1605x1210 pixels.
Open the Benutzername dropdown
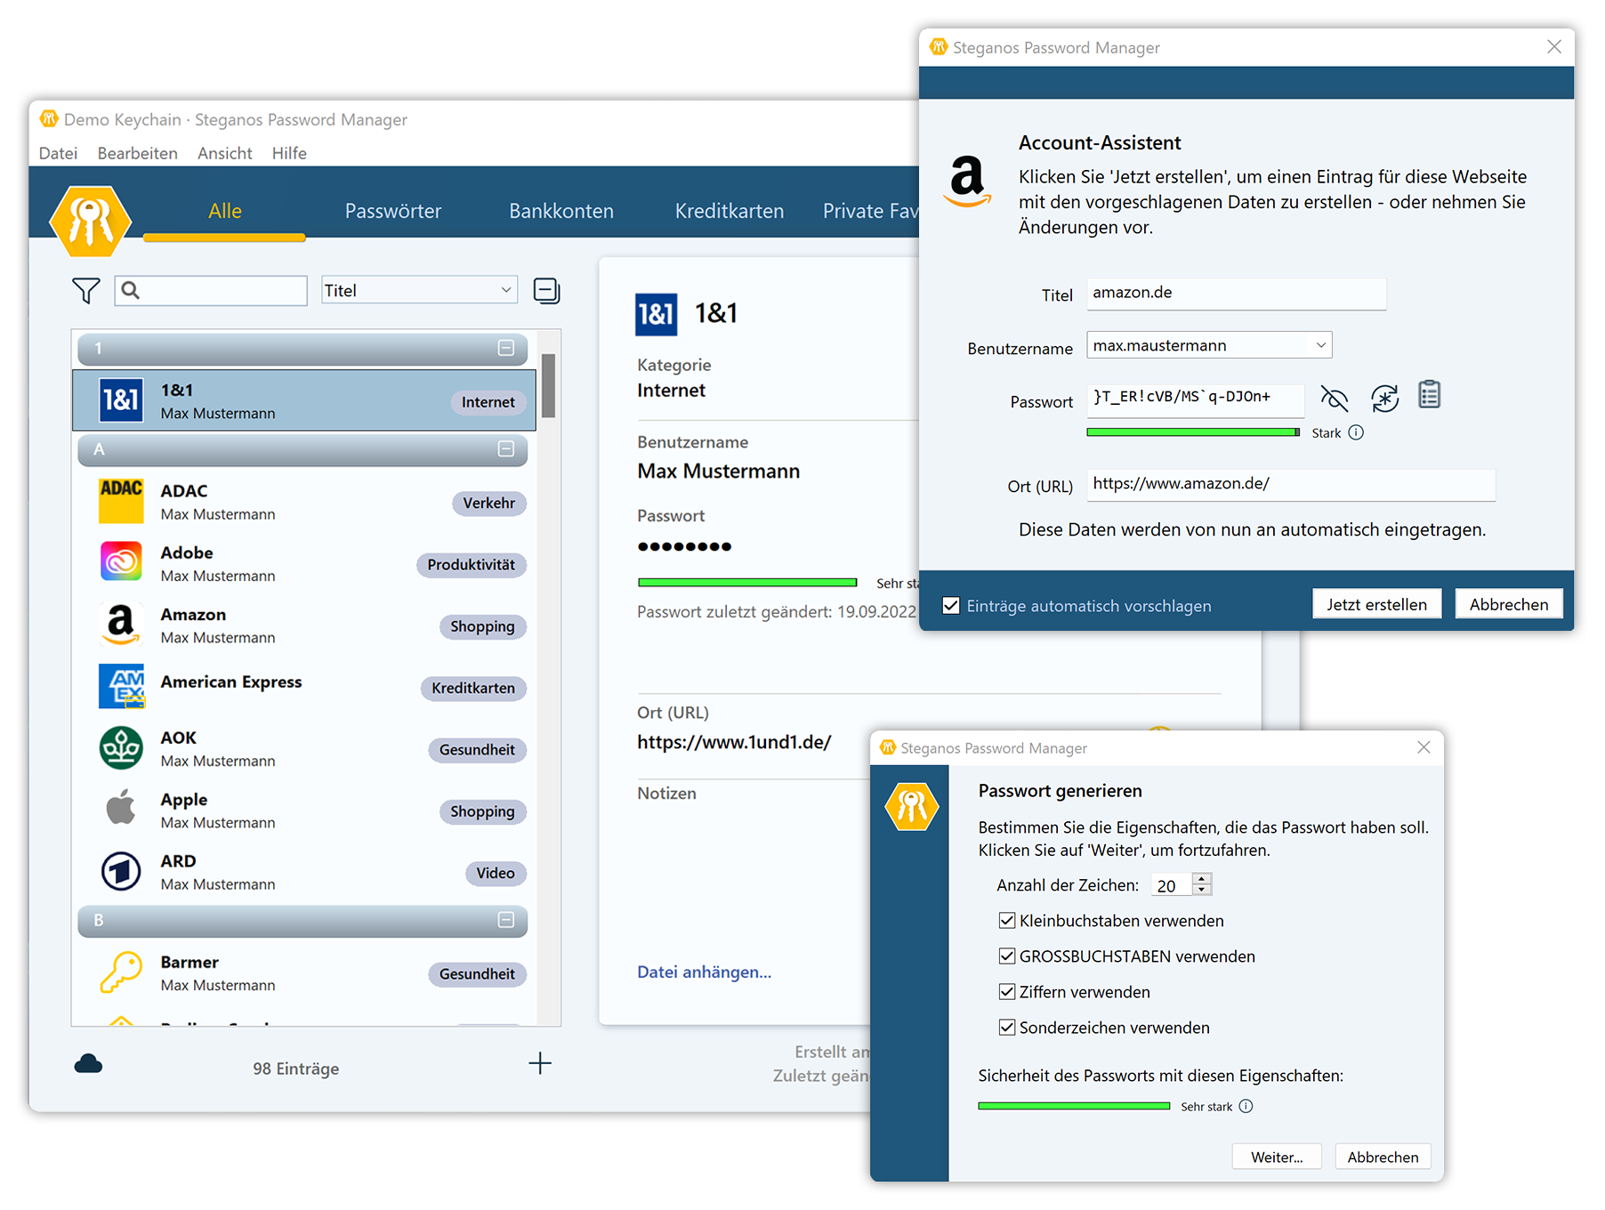(x=1209, y=345)
